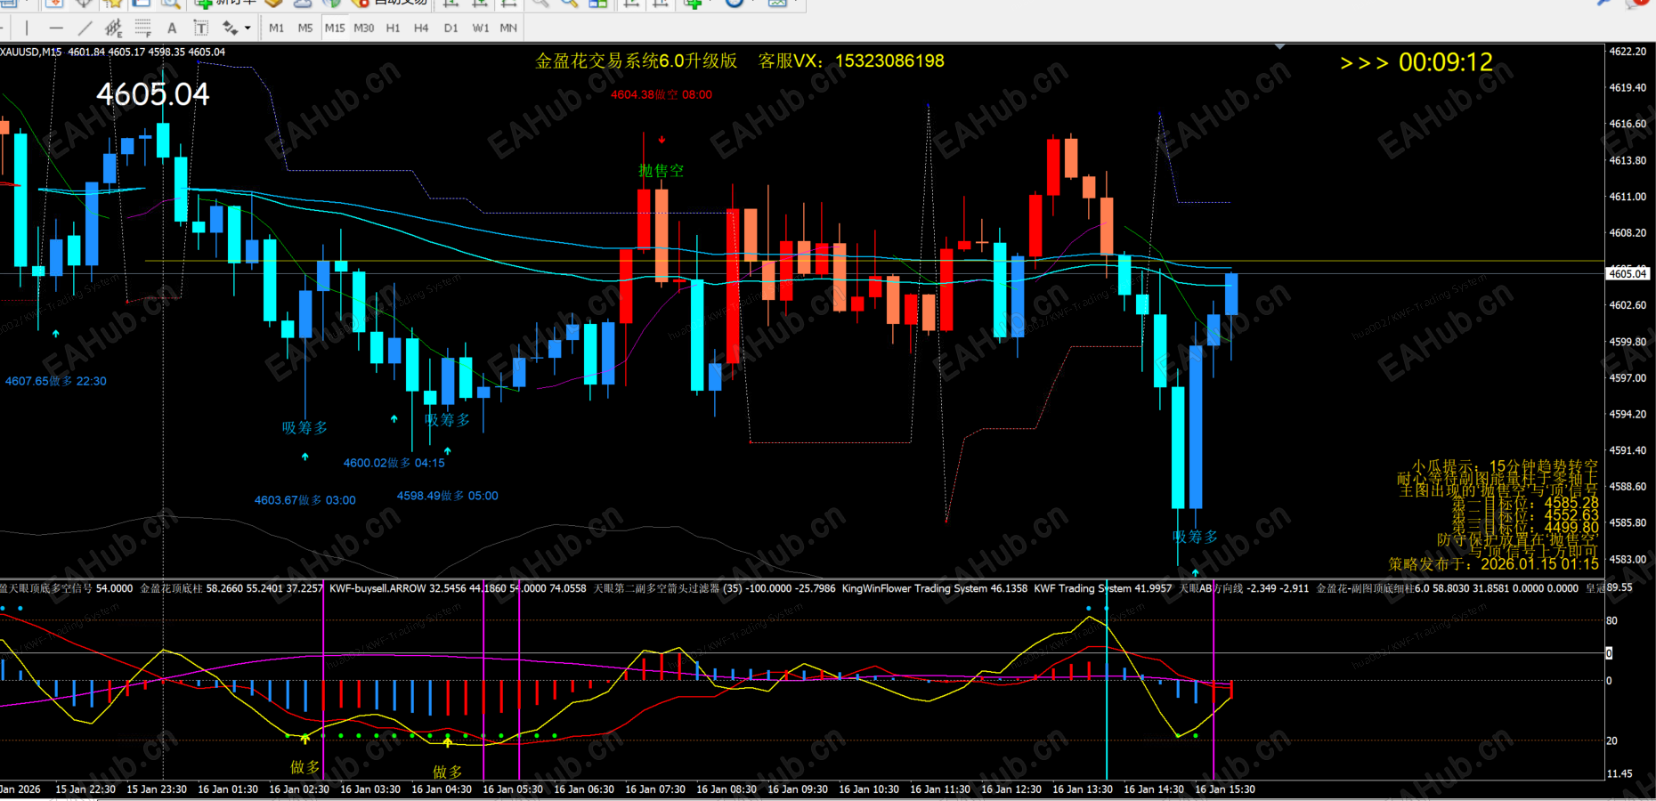Select the equidistant channel tool
This screenshot has width=1656, height=801.
coord(113,28)
